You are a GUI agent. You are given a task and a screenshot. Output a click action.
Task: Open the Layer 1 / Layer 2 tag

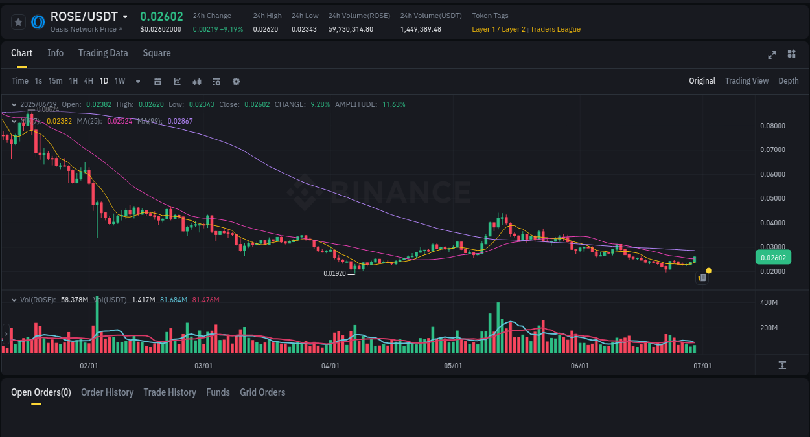coord(498,29)
